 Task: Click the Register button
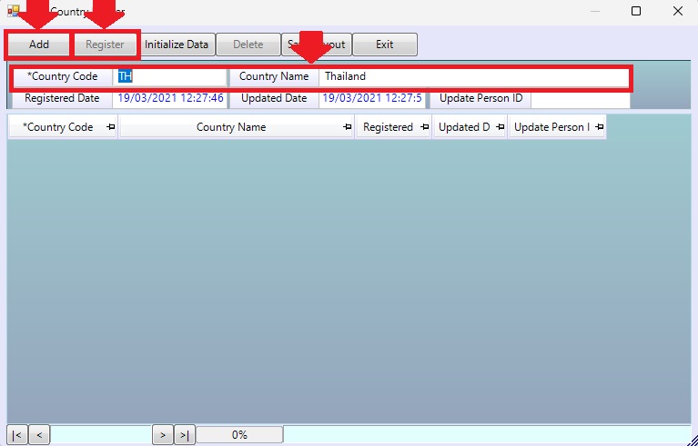(105, 45)
